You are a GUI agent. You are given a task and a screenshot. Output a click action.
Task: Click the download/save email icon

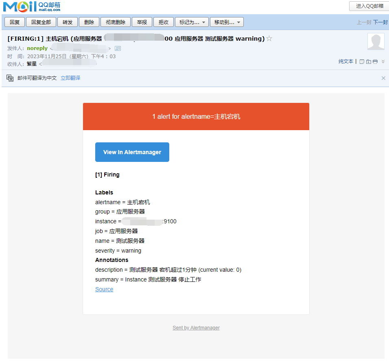pos(368,61)
